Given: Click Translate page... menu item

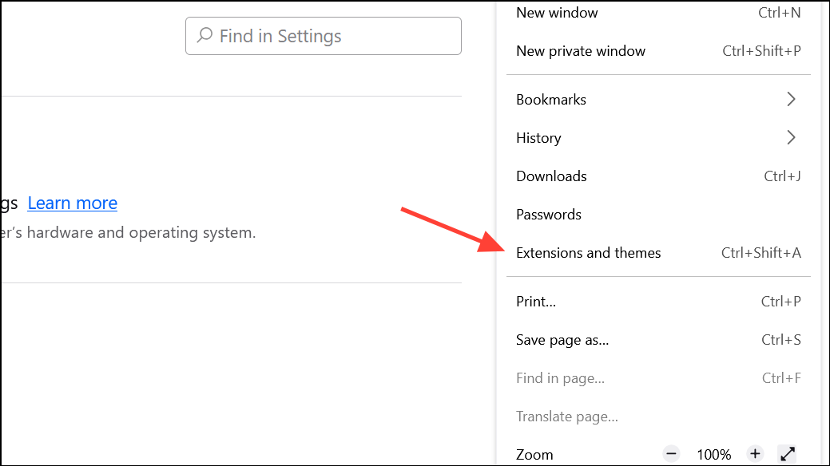Looking at the screenshot, I should 567,417.
